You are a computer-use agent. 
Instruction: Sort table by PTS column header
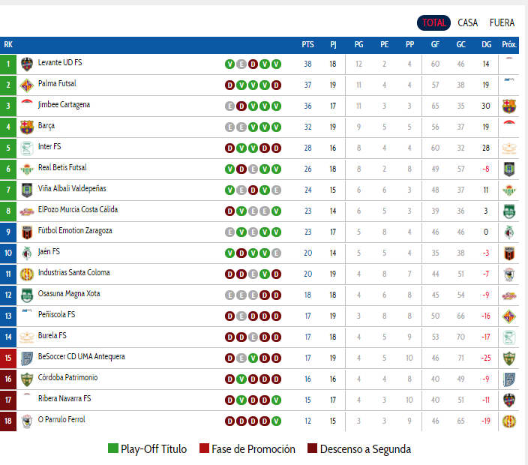tap(307, 44)
